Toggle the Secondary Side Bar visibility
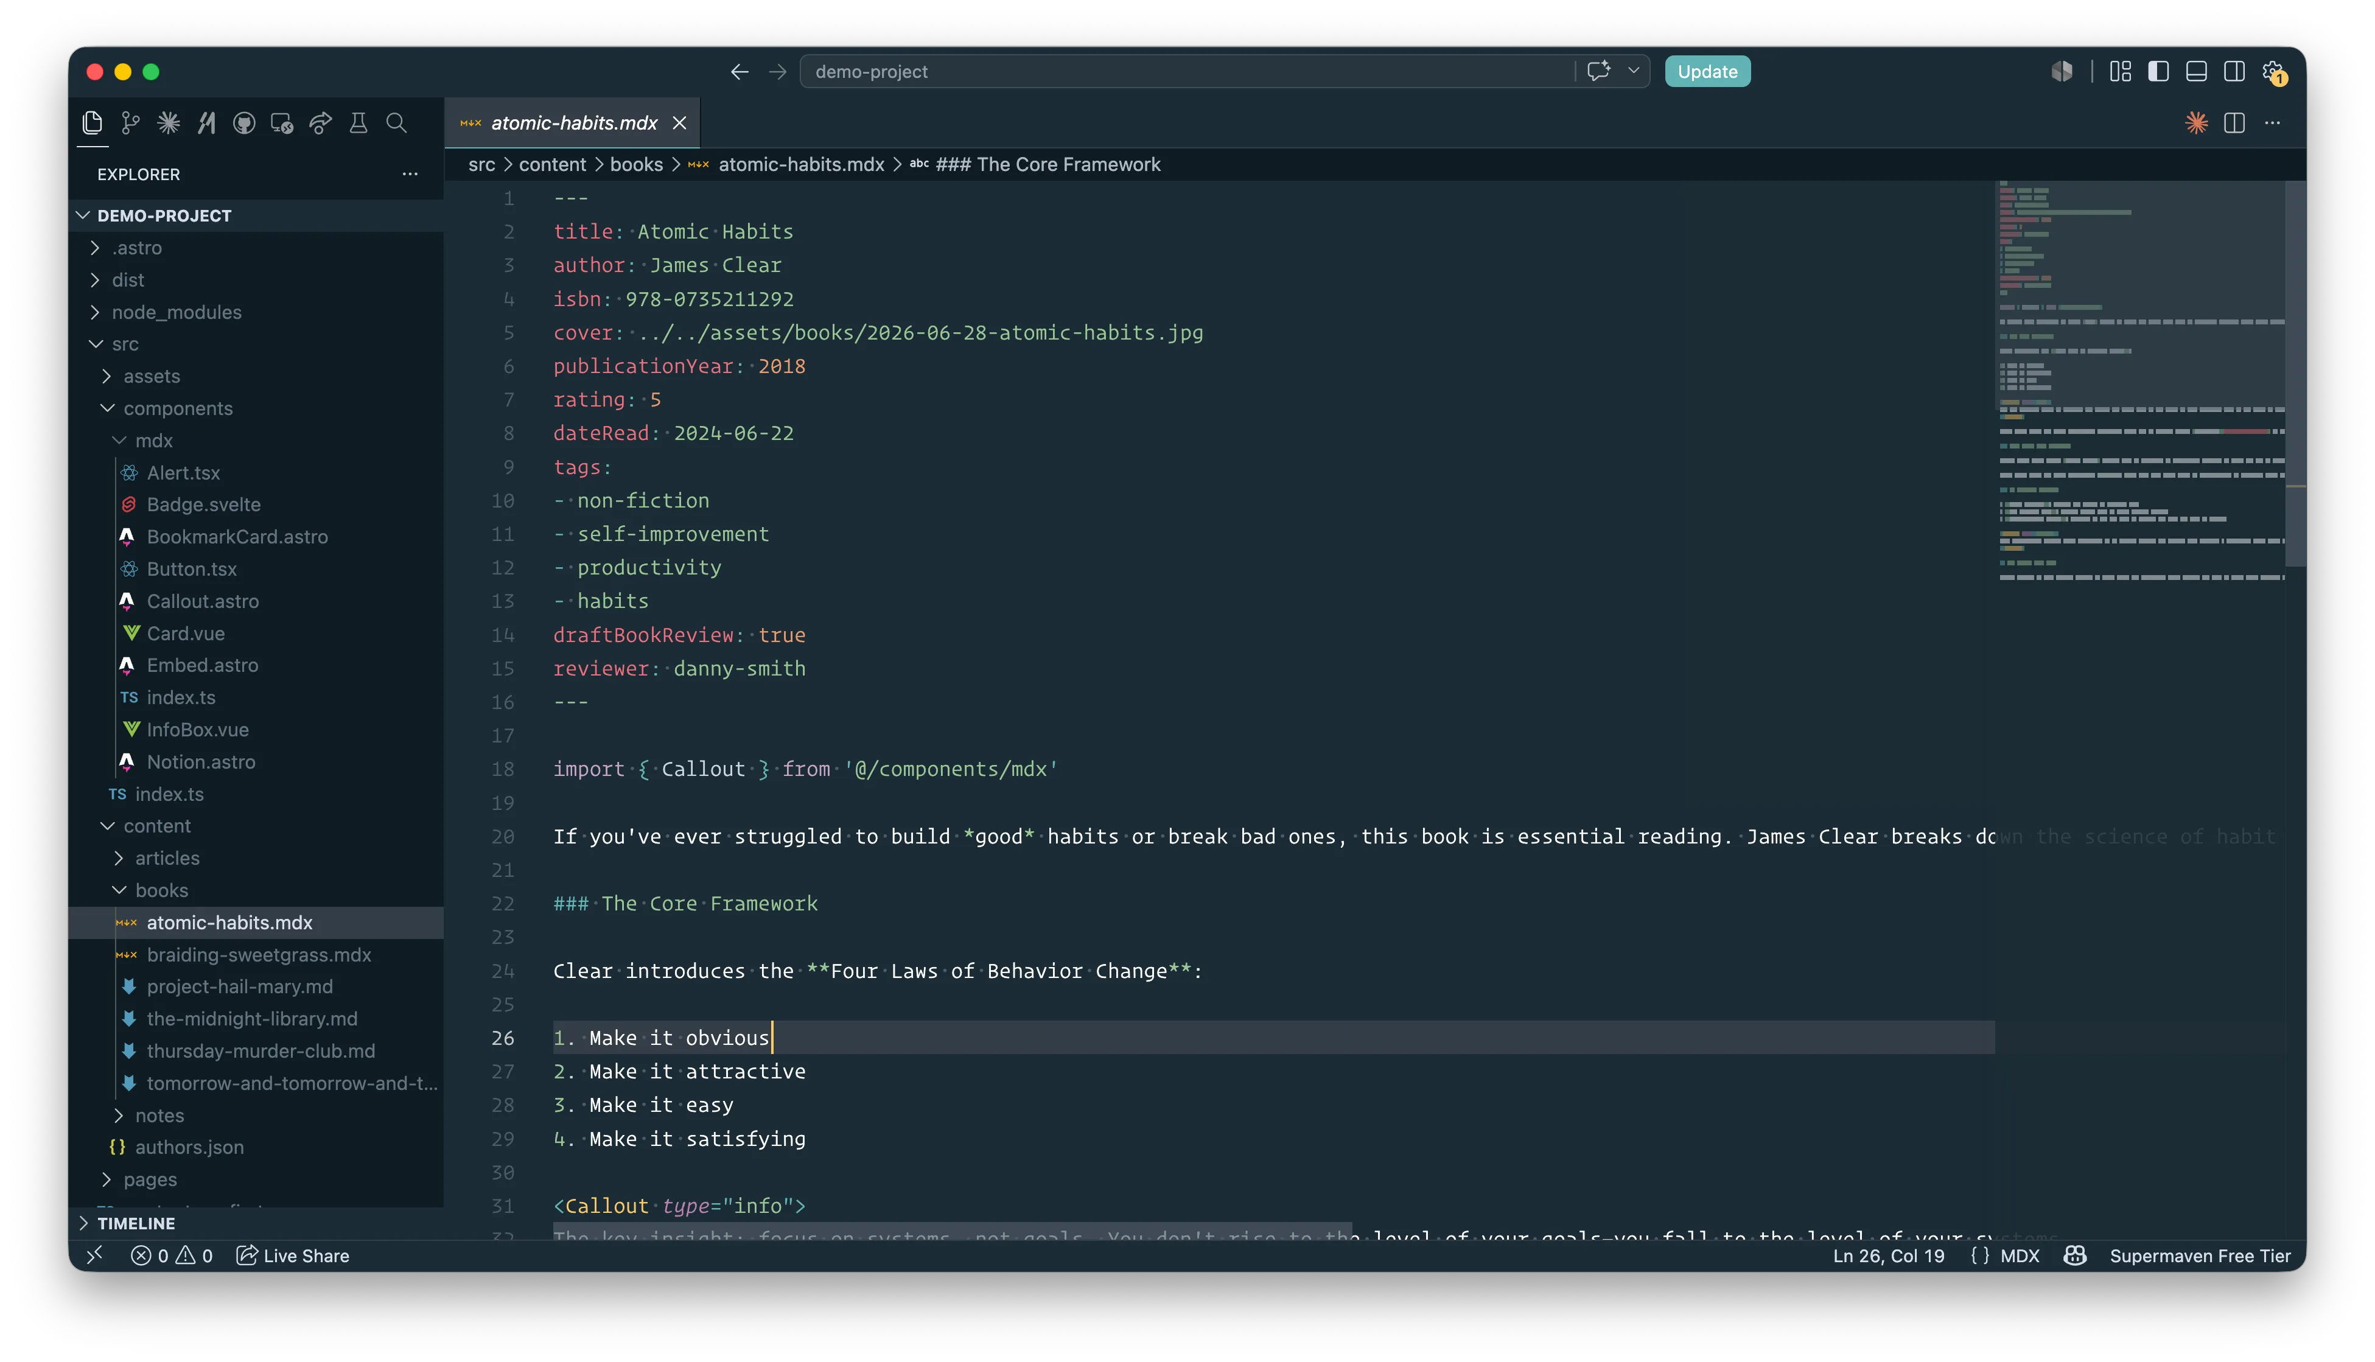 point(2234,71)
